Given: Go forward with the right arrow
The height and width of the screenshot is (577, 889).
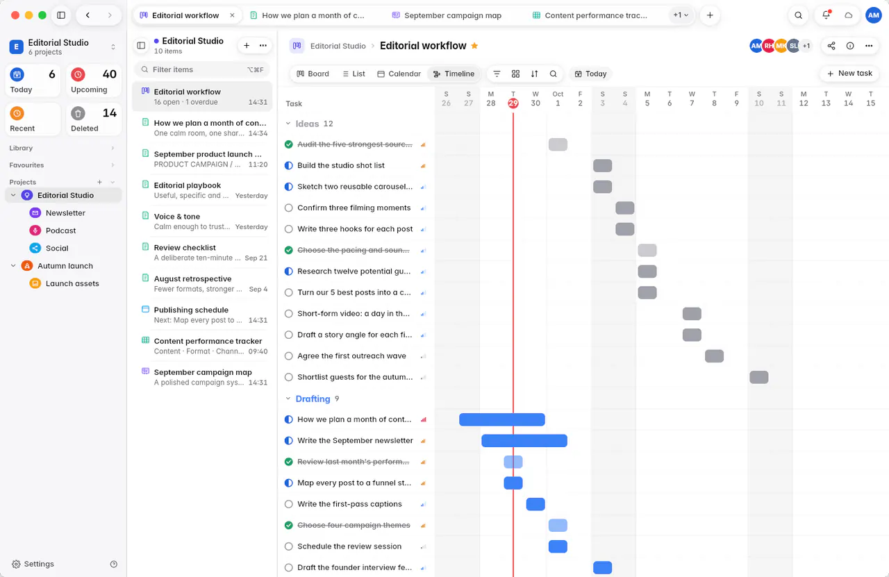Looking at the screenshot, I should click(110, 15).
